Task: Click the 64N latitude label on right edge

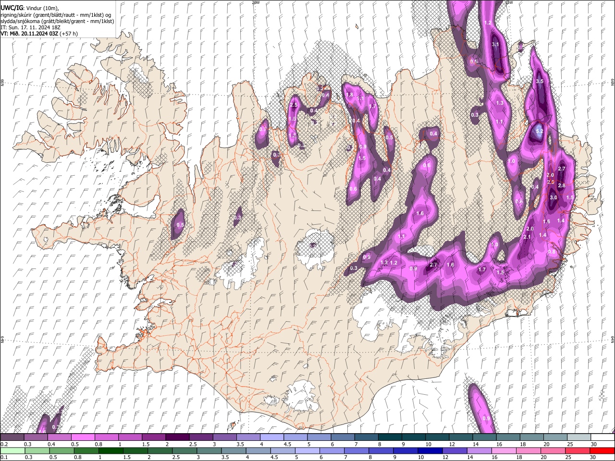Action: pyautogui.click(x=613, y=339)
